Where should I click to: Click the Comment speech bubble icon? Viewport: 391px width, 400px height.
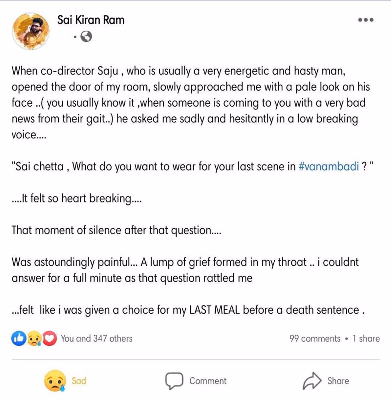click(174, 381)
